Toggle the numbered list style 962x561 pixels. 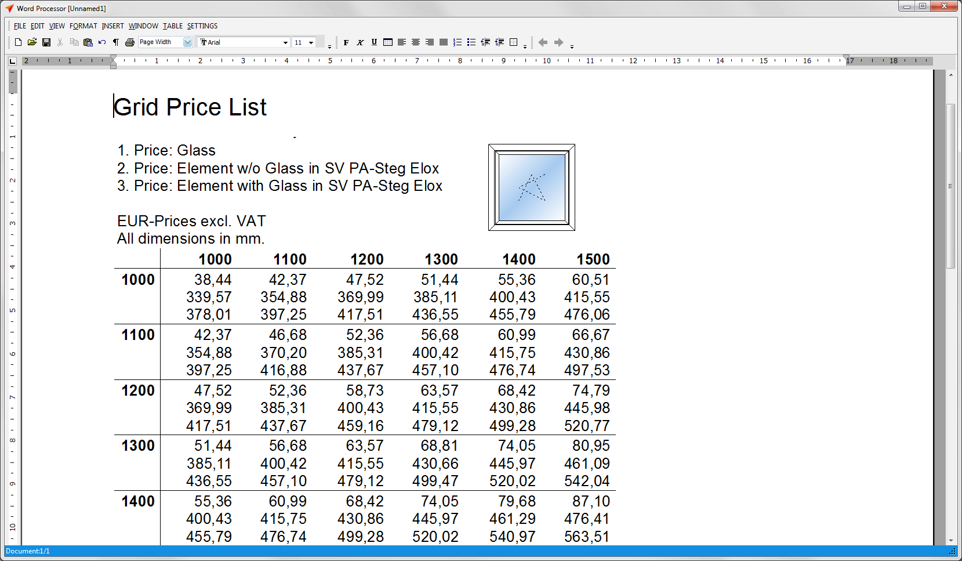point(458,42)
